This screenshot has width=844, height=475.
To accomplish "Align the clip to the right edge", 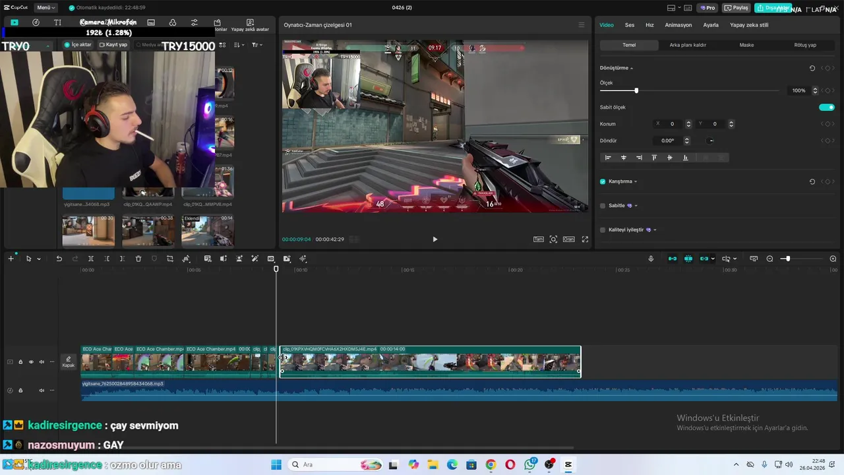I will (639, 158).
